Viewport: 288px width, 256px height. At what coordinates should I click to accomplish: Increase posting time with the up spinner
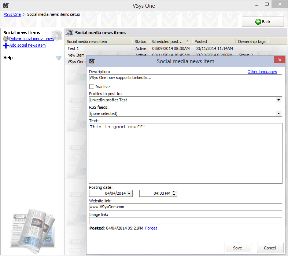coord(174,192)
